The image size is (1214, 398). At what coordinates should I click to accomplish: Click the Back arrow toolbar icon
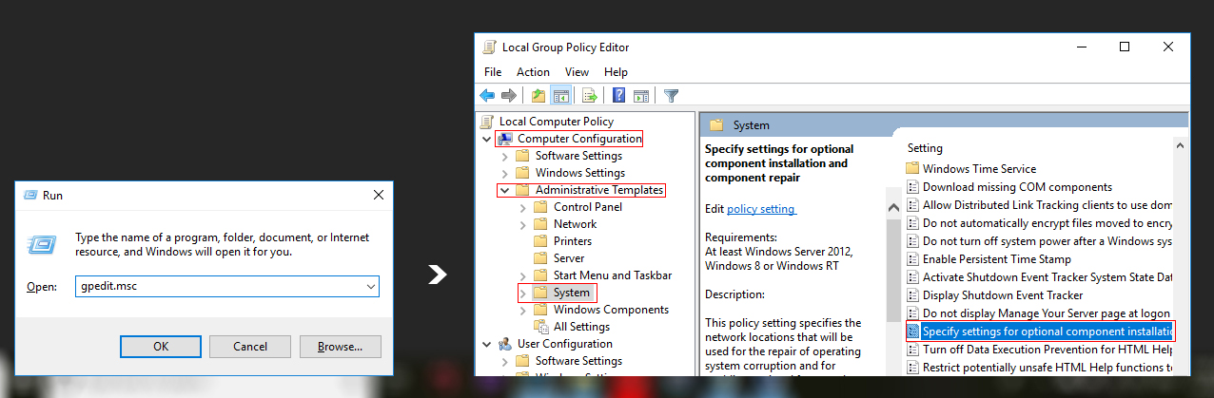(487, 95)
